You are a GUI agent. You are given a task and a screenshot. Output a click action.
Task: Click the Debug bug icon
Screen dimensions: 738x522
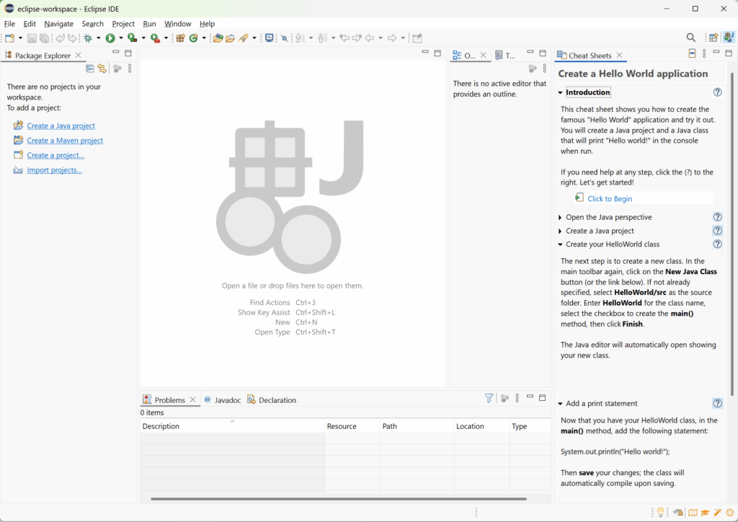tap(88, 38)
